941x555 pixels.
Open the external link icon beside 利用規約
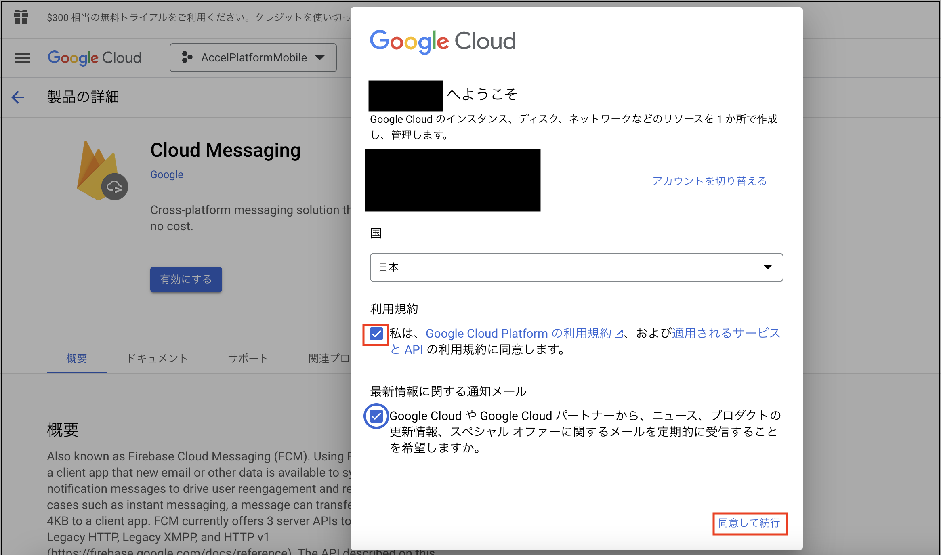pyautogui.click(x=618, y=334)
